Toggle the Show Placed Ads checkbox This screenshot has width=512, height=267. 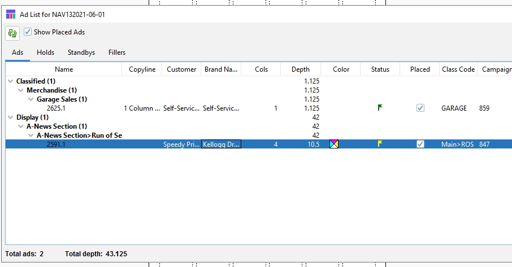28,33
